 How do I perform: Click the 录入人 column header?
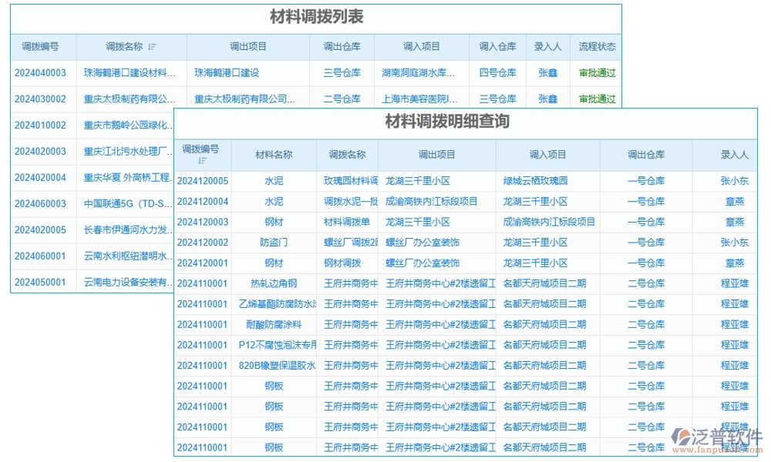tap(548, 46)
